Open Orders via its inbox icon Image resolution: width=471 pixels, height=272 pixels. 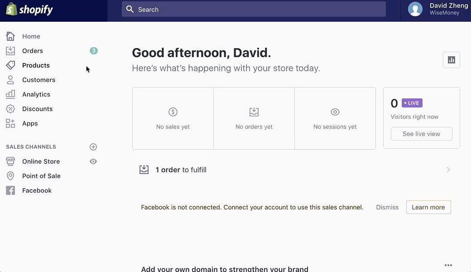pyautogui.click(x=10, y=51)
